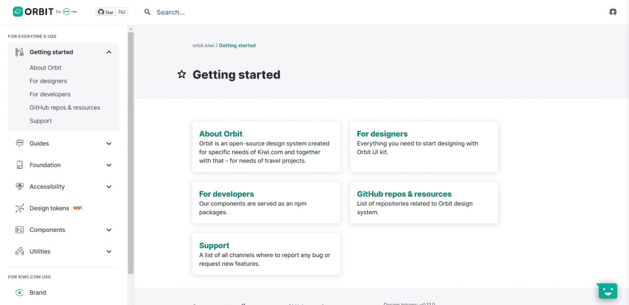Toggle the theme settings icon in the header
The height and width of the screenshot is (305, 629).
[x=612, y=12]
